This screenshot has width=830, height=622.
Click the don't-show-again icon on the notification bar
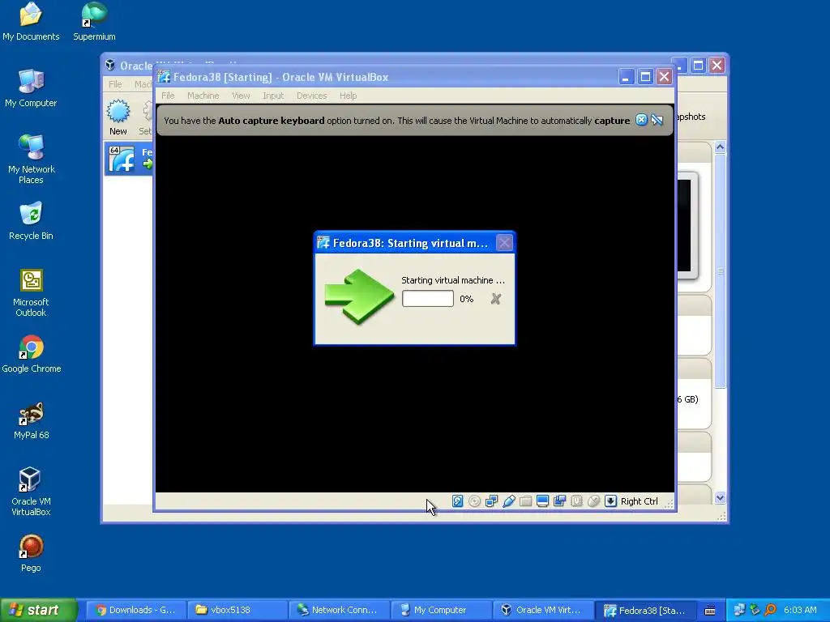(x=657, y=120)
